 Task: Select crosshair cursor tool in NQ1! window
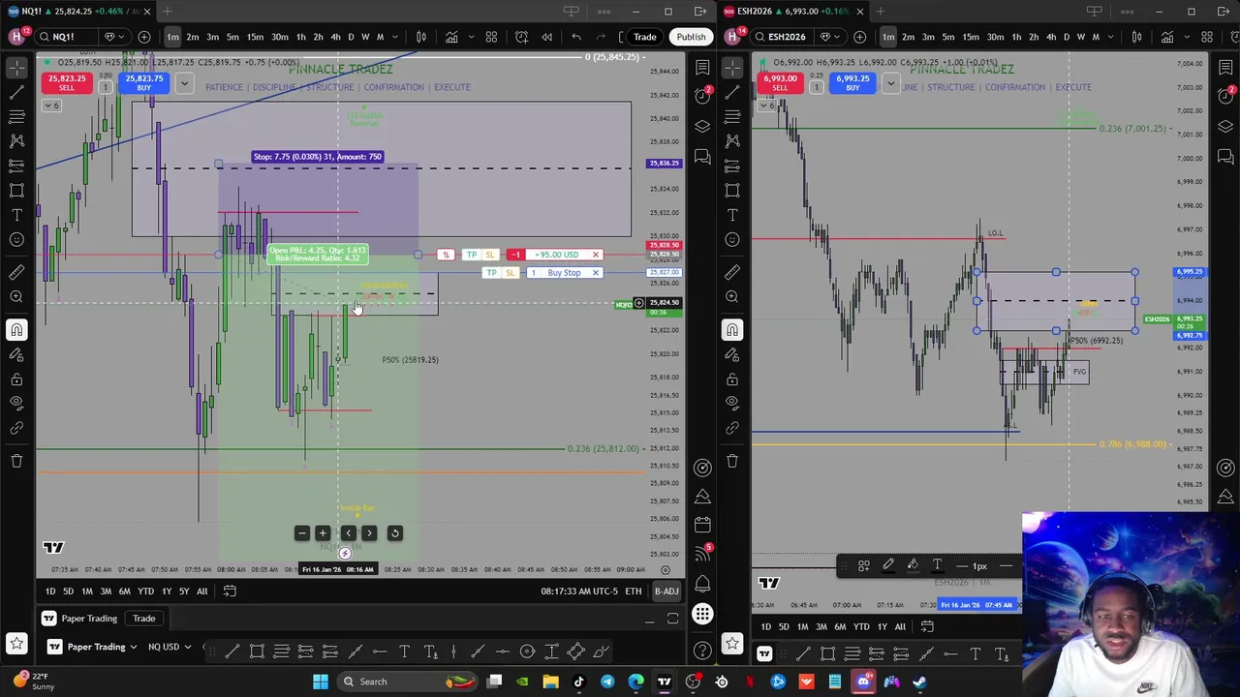(16, 67)
